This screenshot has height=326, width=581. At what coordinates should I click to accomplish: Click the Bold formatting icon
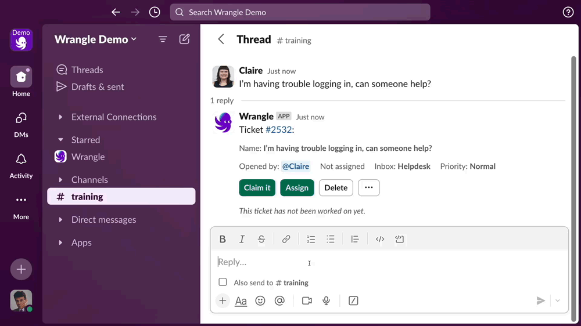223,239
